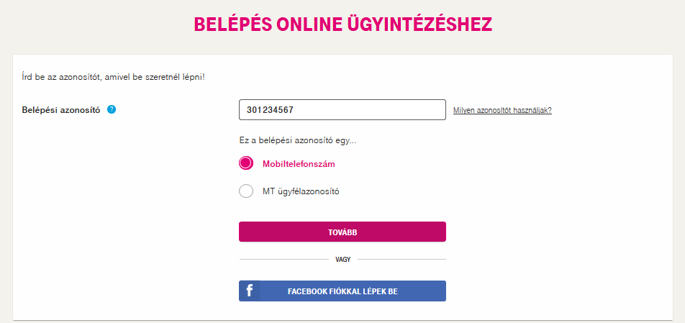This screenshot has height=323, width=685.
Task: Click the Ez a belépési azonosító egy... text
Action: 298,140
